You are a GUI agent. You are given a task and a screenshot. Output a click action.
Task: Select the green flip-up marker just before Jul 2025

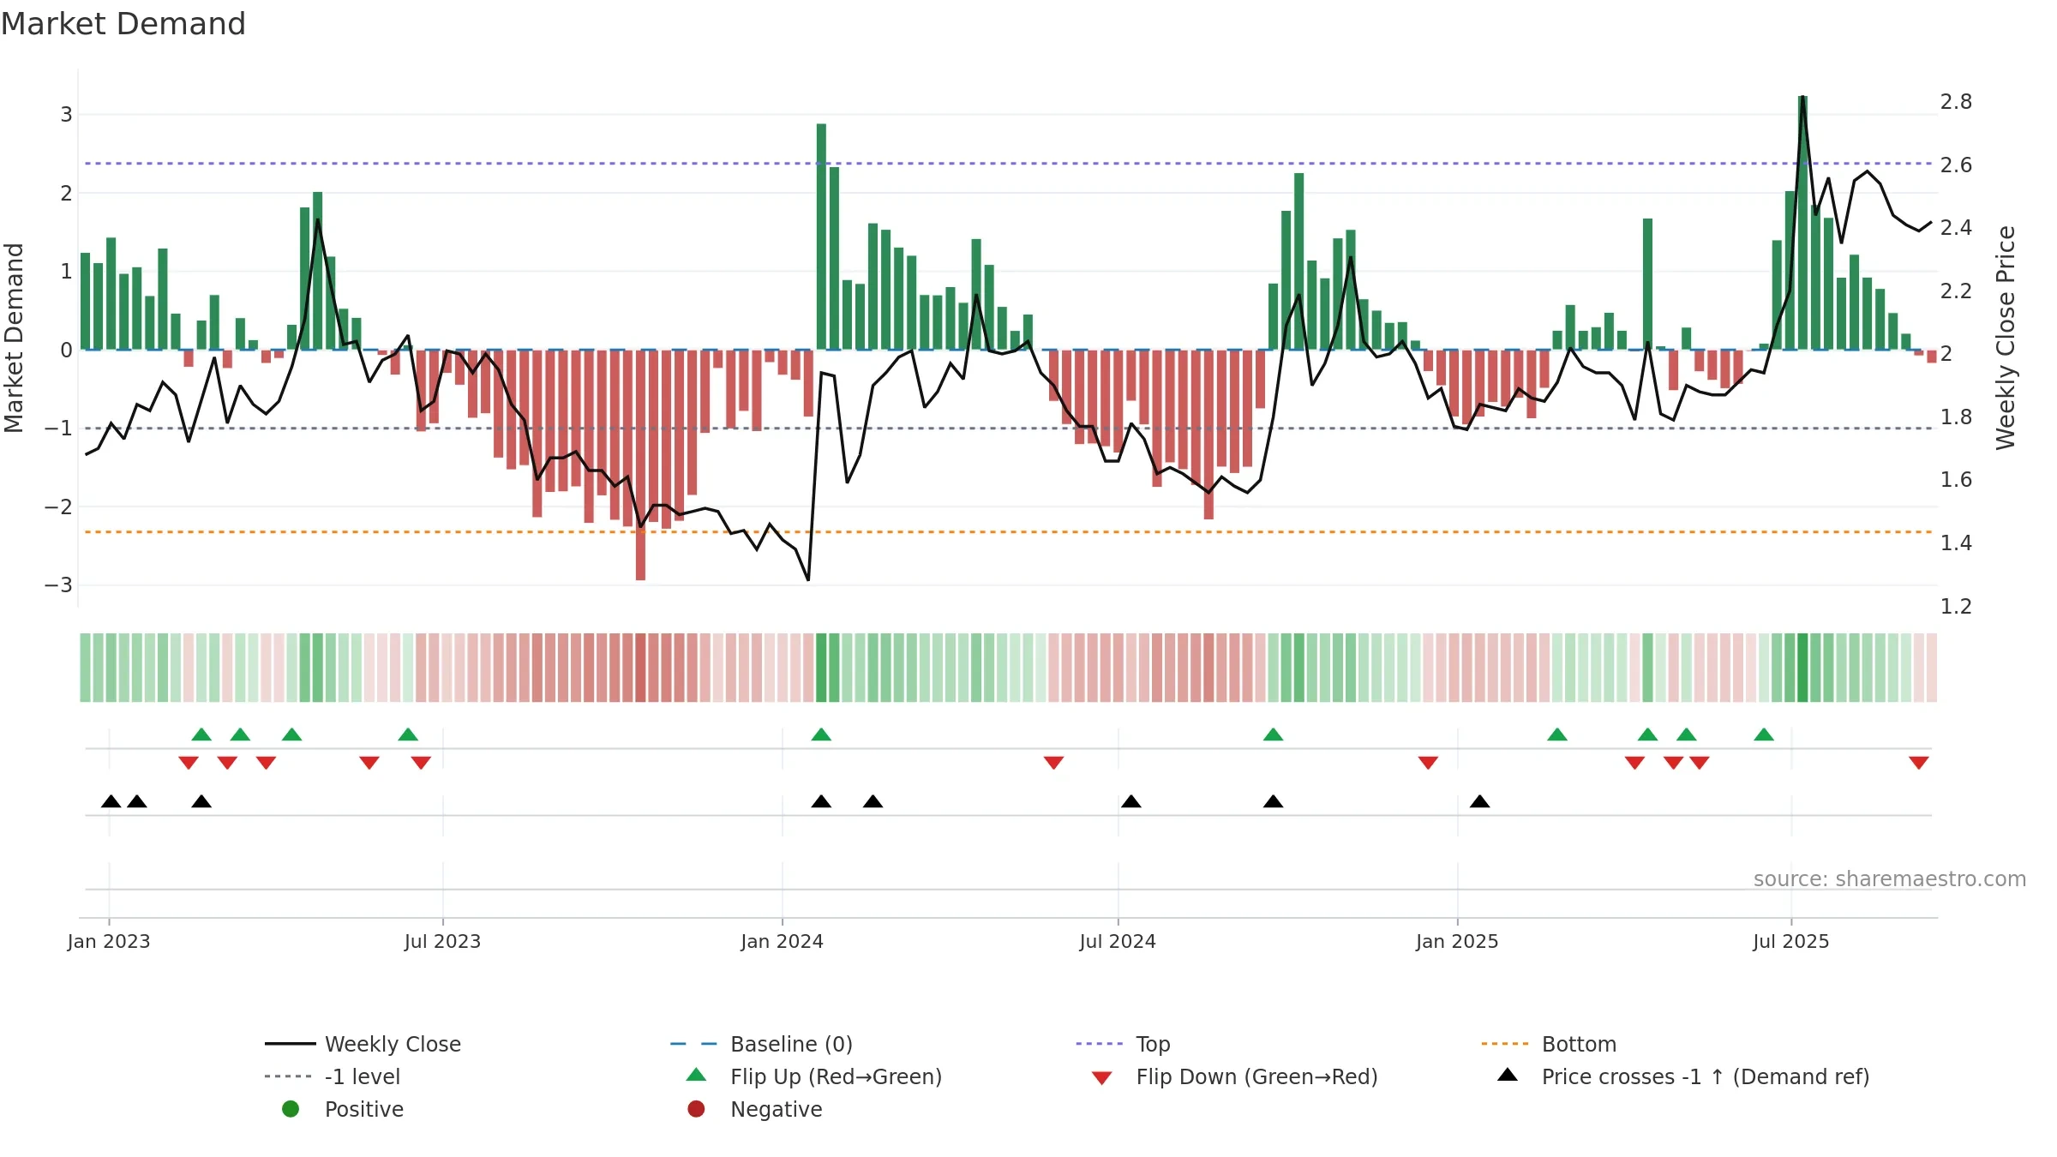tap(1764, 734)
